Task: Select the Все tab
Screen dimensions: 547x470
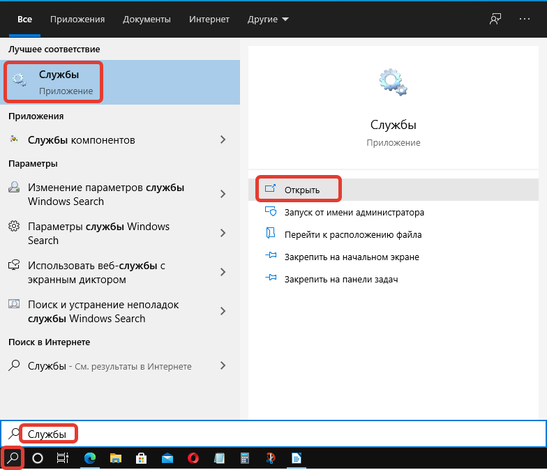Action: (x=25, y=20)
